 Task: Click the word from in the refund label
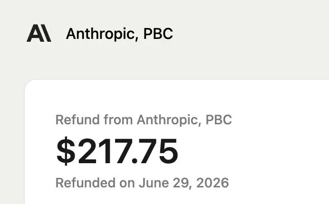point(118,120)
